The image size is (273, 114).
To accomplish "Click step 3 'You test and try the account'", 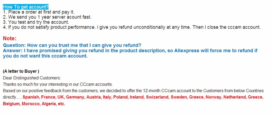I will (x=36, y=22).
